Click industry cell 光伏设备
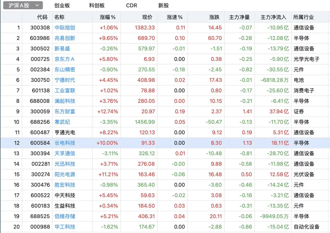Screen dimensions: 330x233 tap(304, 174)
